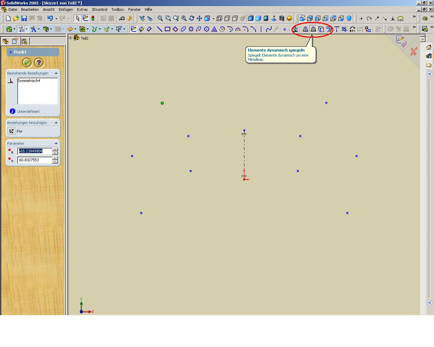Open help for the Punkt PropertyManager
The height and width of the screenshot is (347, 434).
(39, 62)
